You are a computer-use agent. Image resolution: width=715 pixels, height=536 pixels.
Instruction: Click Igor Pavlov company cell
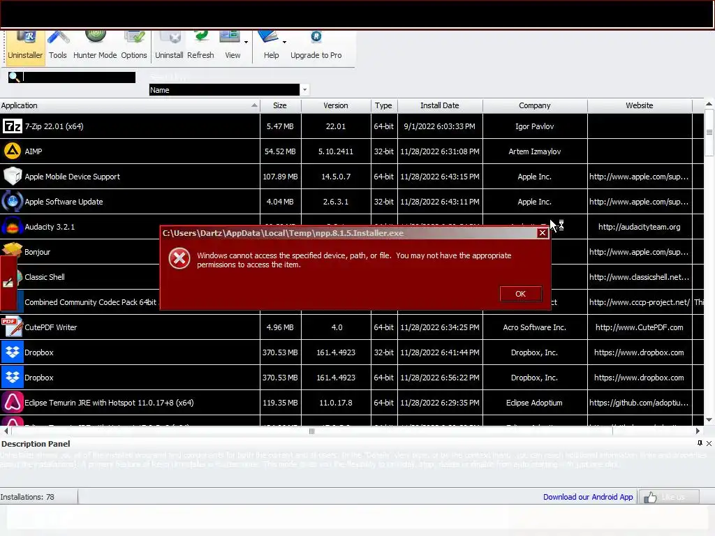point(534,126)
